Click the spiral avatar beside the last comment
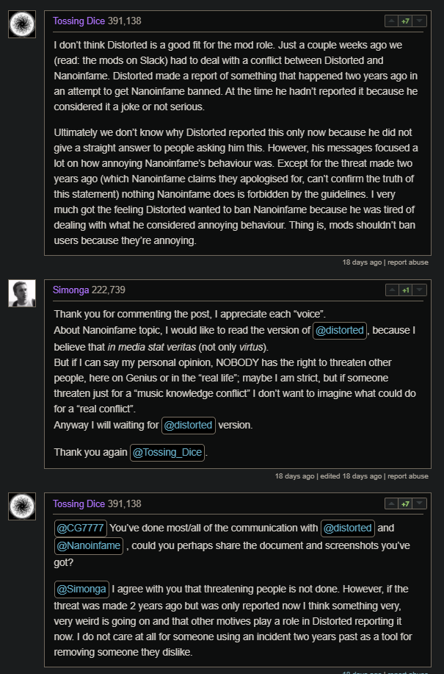 click(22, 506)
